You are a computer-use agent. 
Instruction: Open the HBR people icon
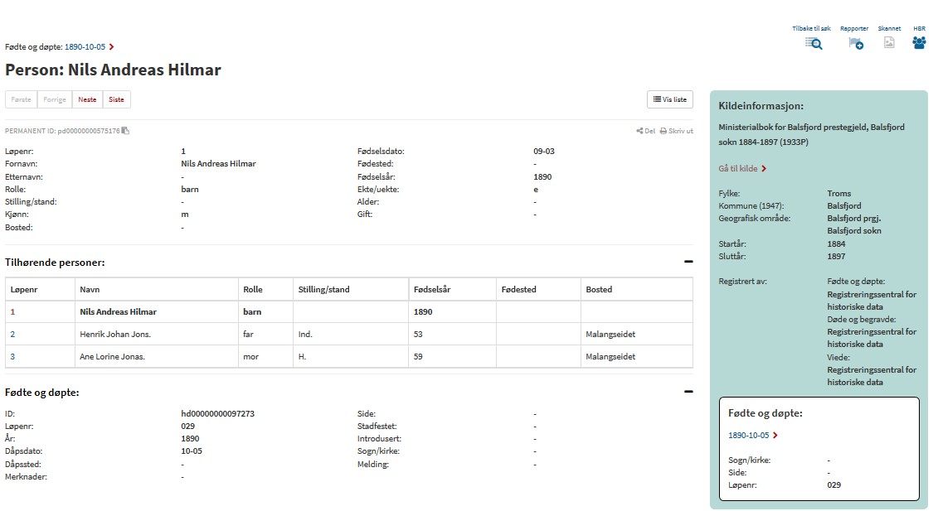click(x=919, y=43)
